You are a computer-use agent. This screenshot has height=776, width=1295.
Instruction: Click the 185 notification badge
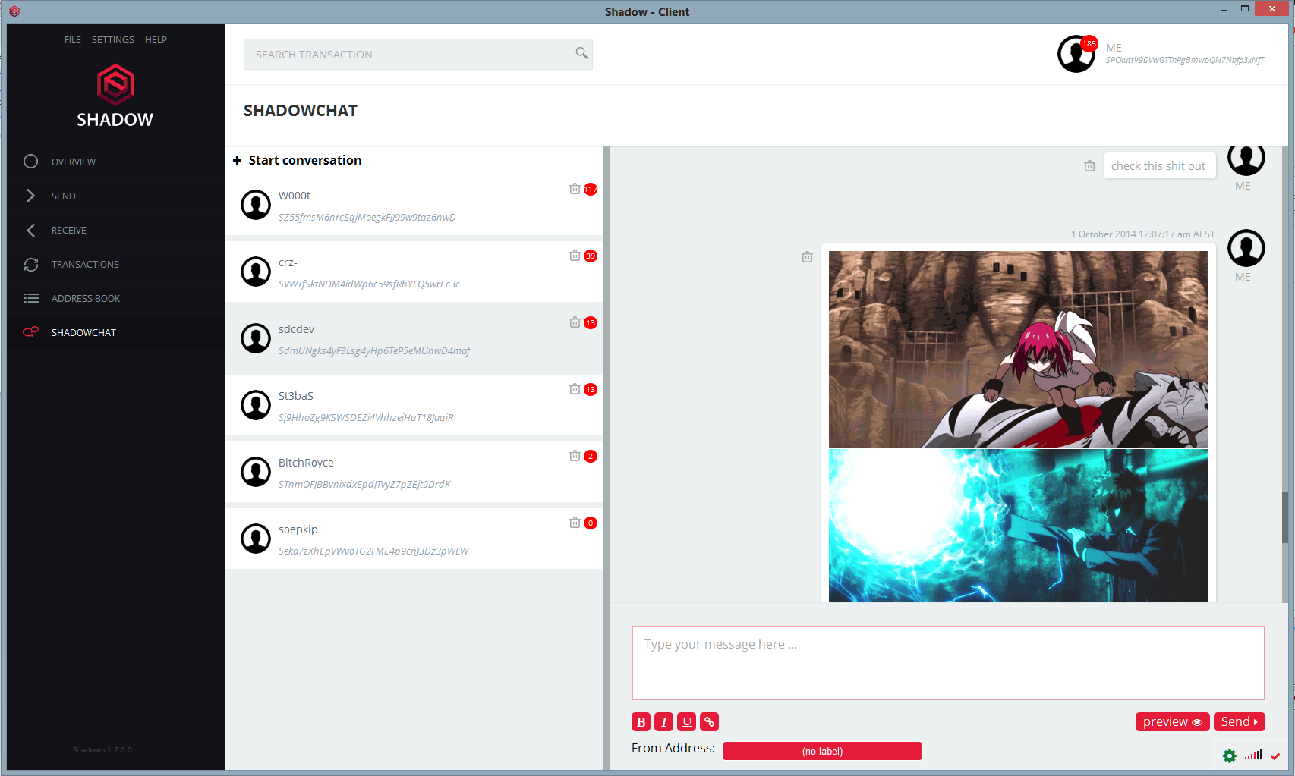[x=1089, y=43]
